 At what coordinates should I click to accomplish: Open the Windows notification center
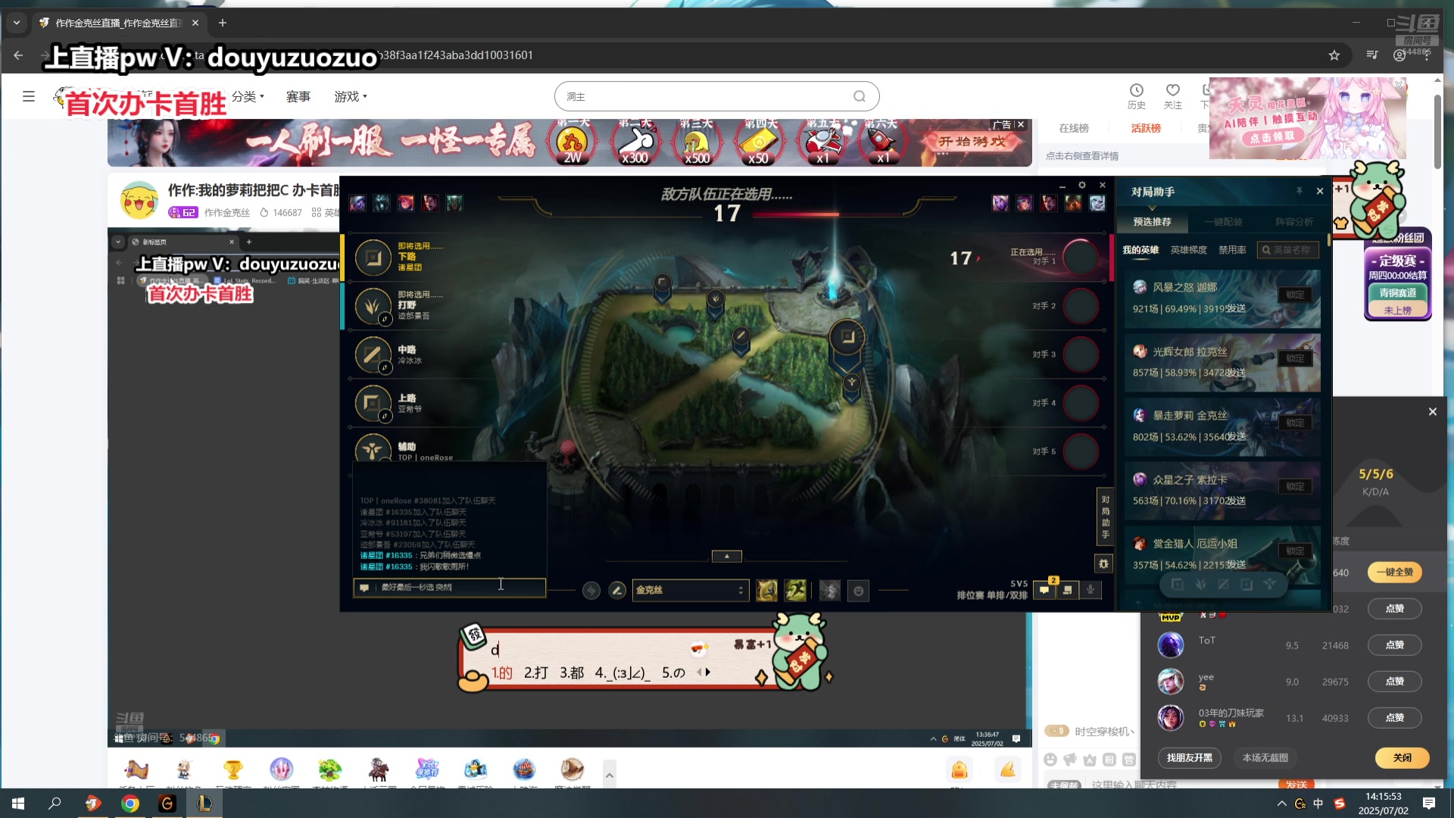click(1428, 804)
